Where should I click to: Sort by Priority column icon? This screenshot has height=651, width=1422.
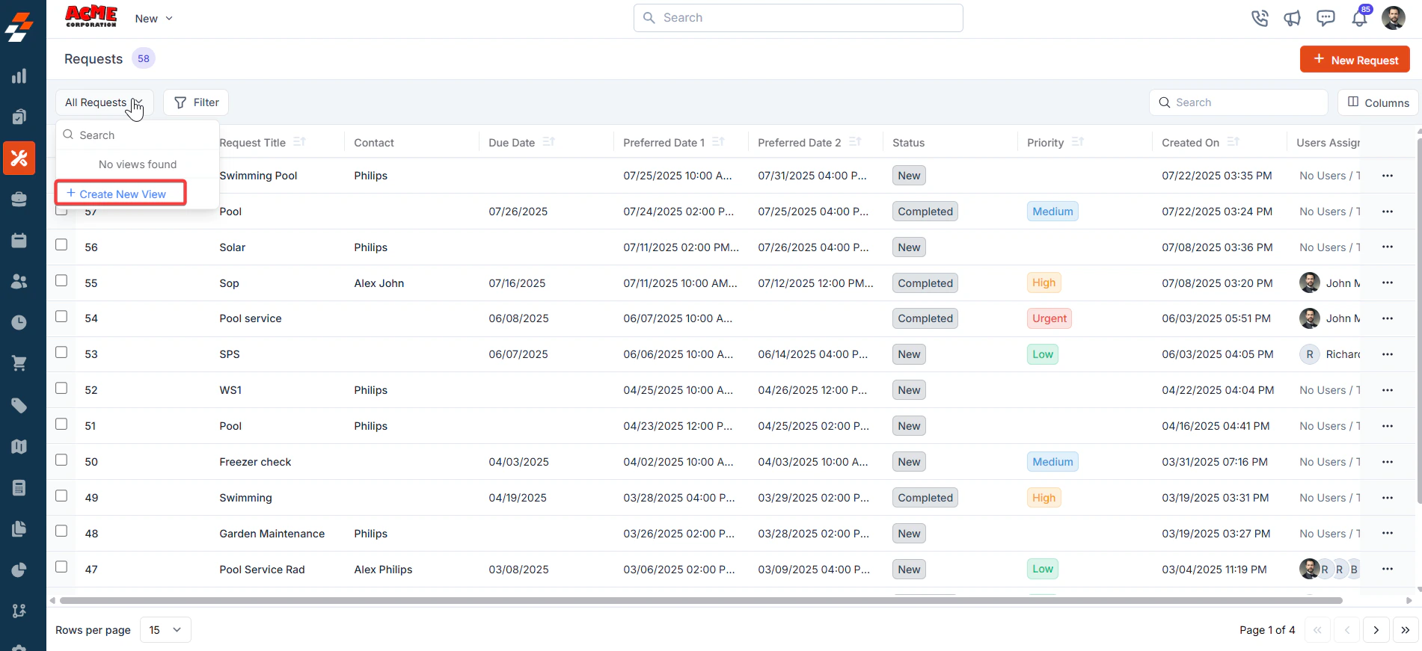1077,142
